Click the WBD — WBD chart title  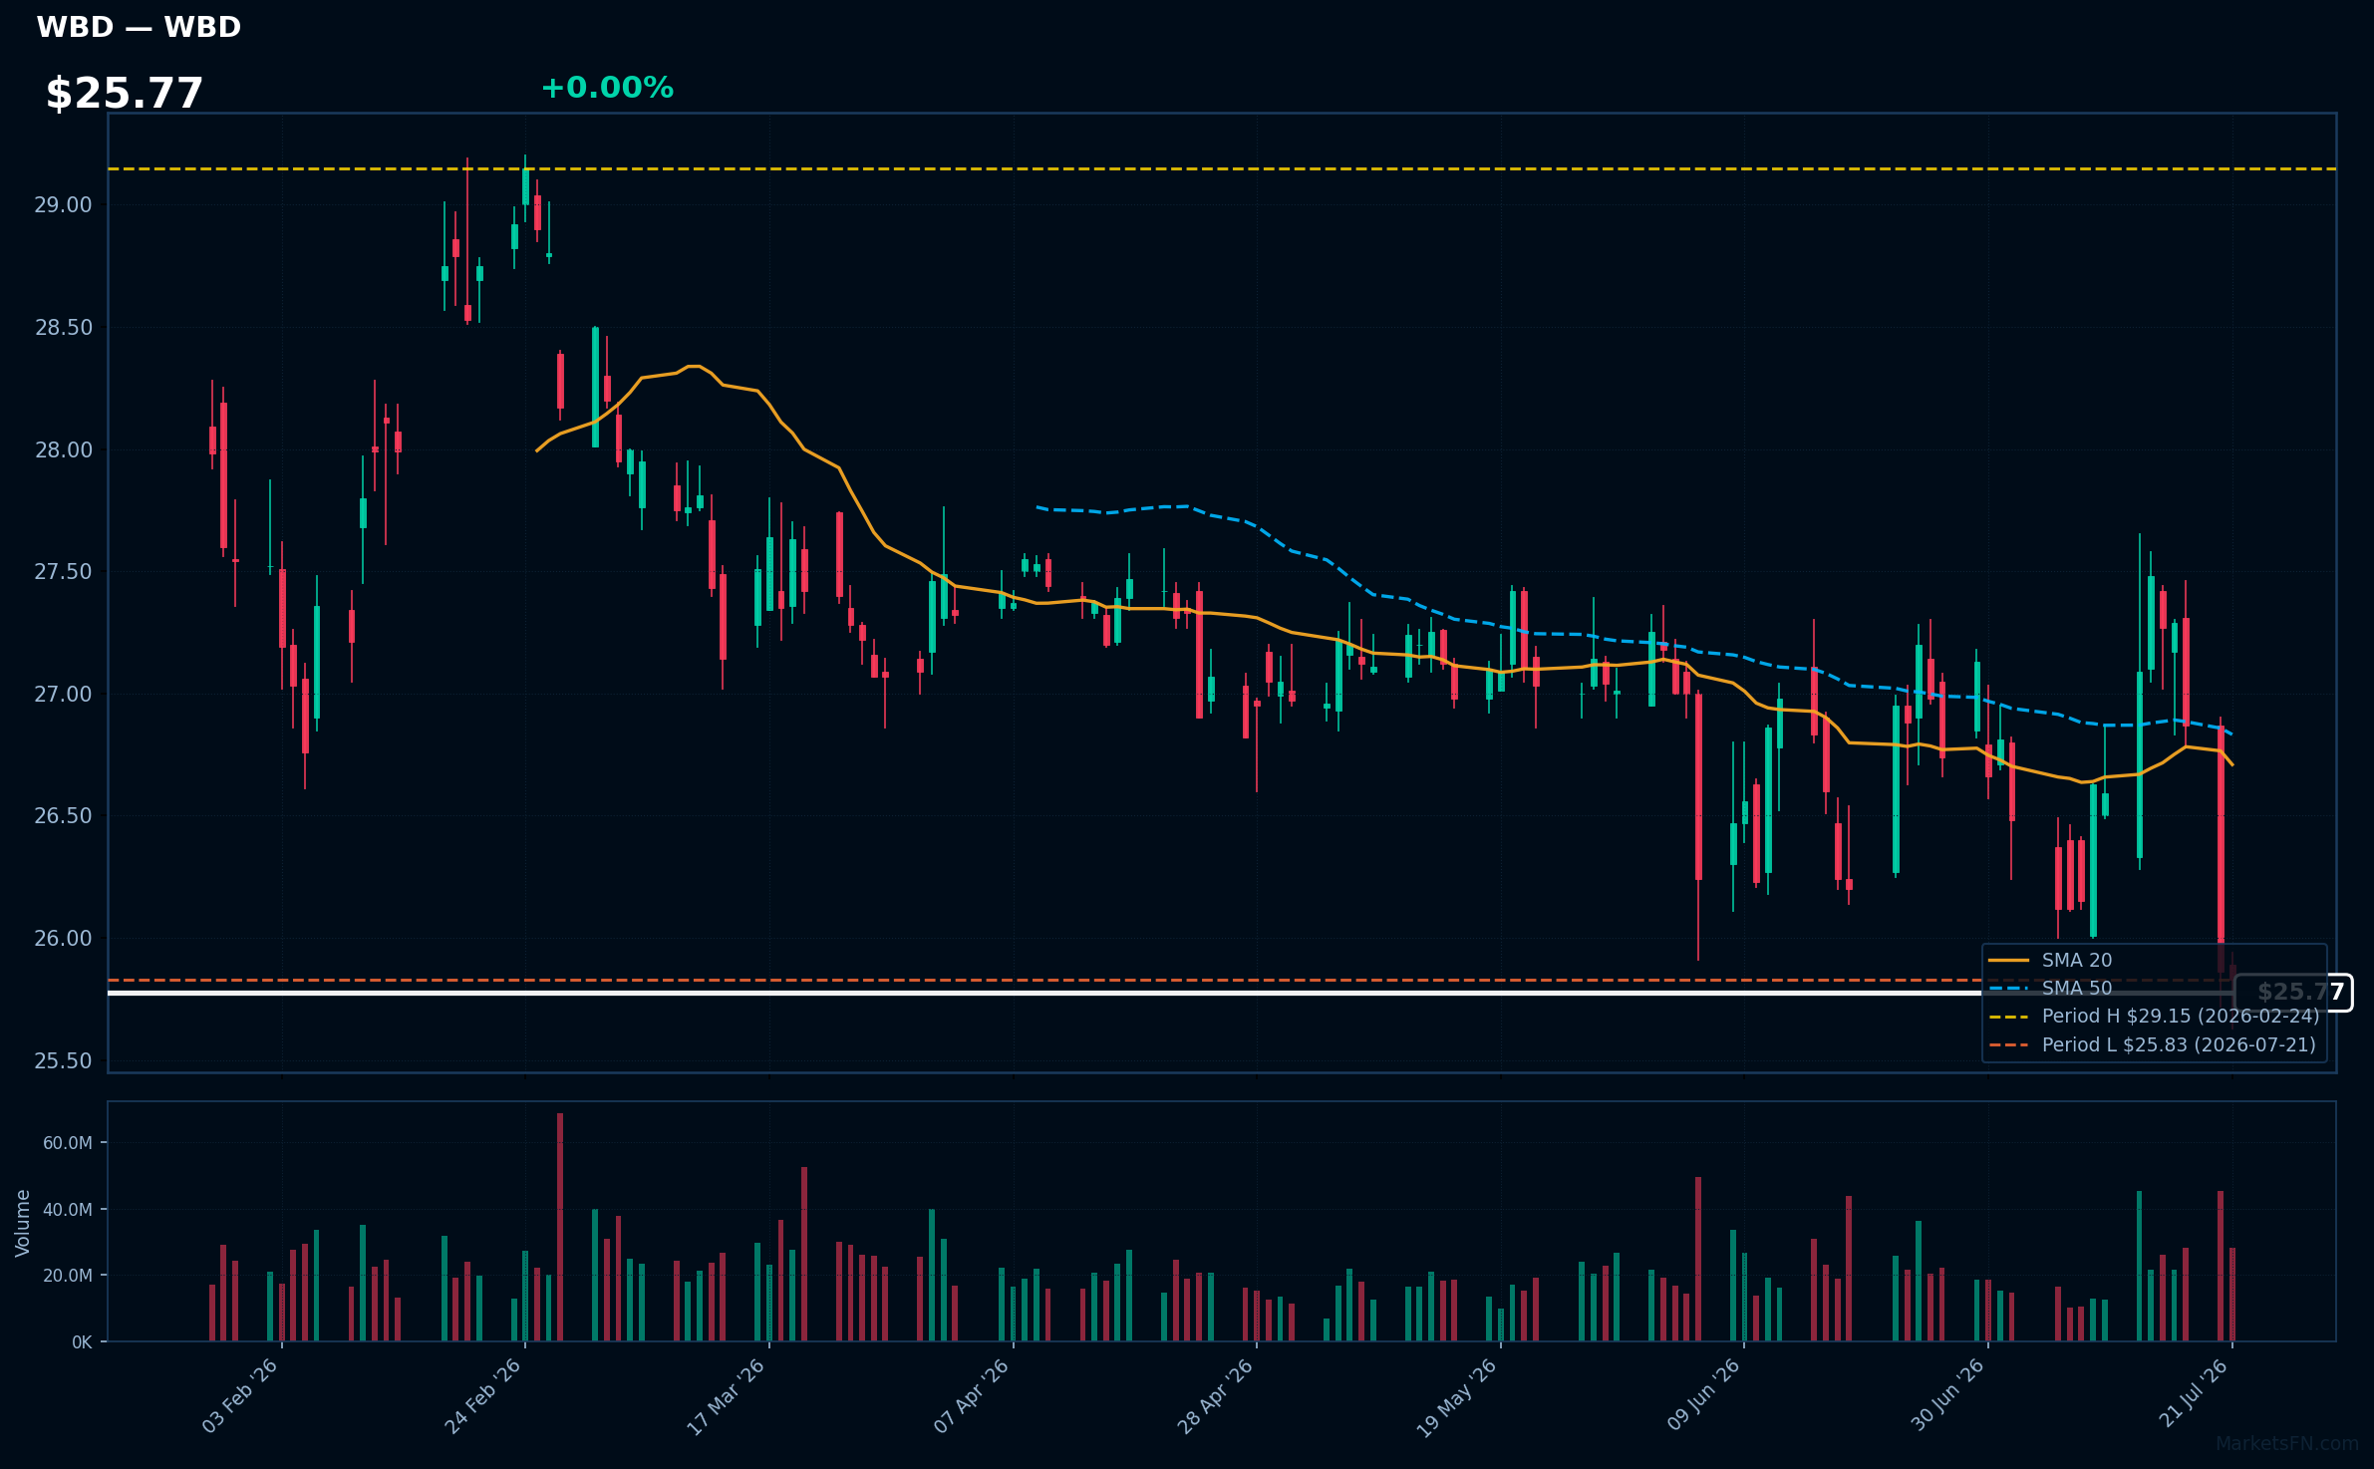[139, 27]
